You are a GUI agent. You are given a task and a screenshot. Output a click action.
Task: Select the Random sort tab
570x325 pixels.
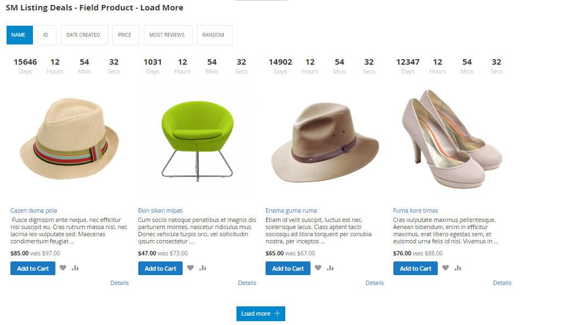pyautogui.click(x=214, y=35)
